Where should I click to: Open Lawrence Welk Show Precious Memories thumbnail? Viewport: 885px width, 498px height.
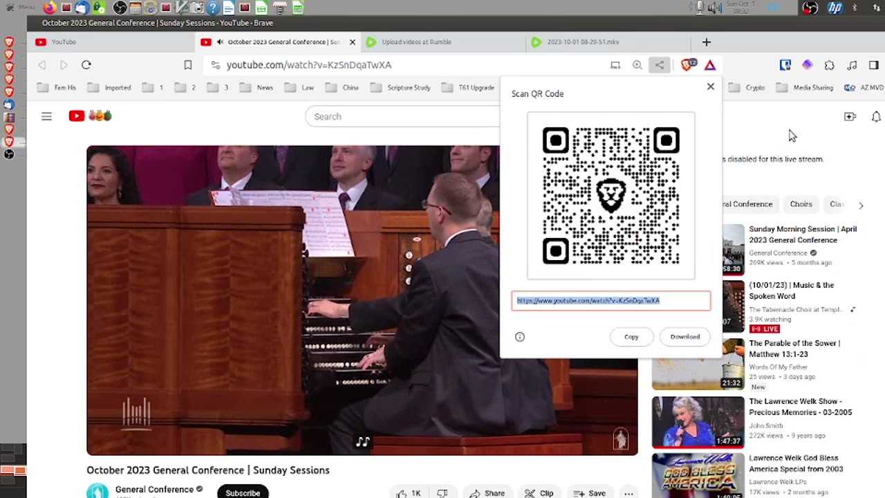(698, 421)
